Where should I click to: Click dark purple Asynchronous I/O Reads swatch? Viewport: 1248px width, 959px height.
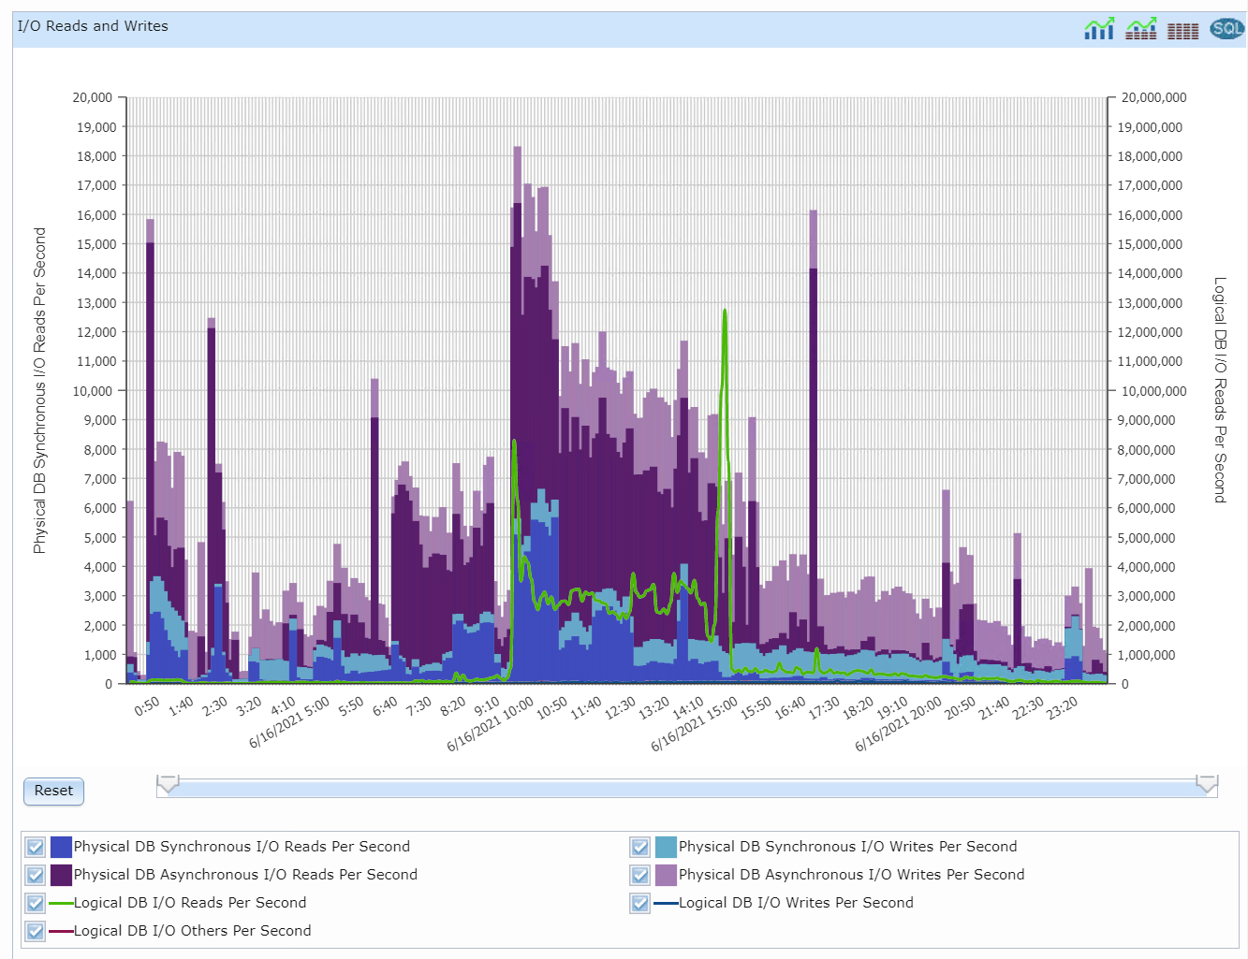61,876
